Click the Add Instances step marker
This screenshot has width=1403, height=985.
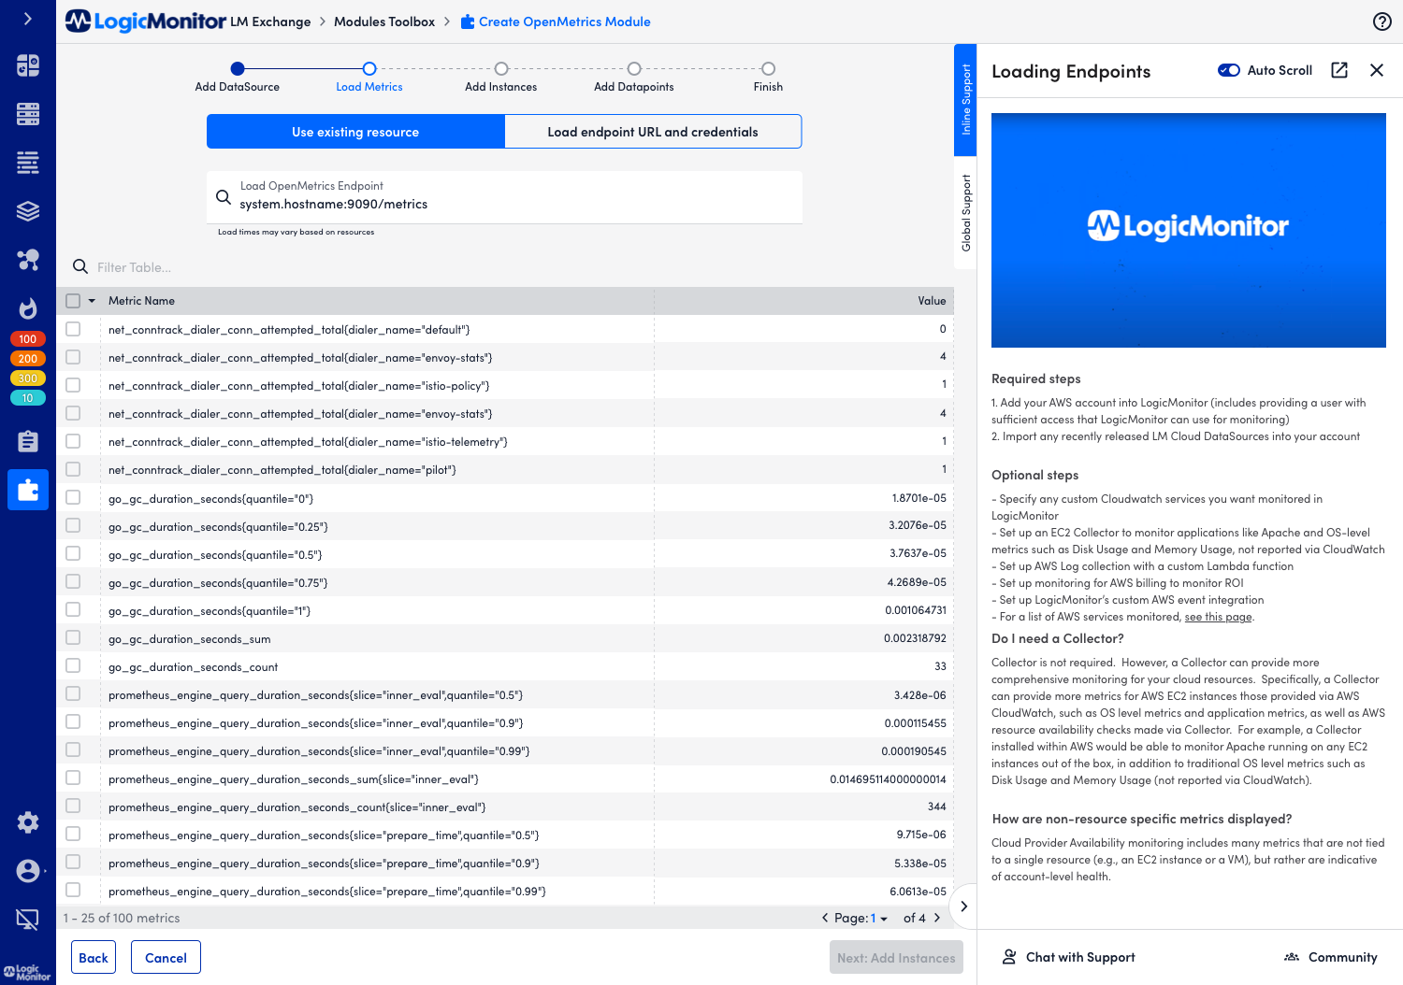pos(501,68)
